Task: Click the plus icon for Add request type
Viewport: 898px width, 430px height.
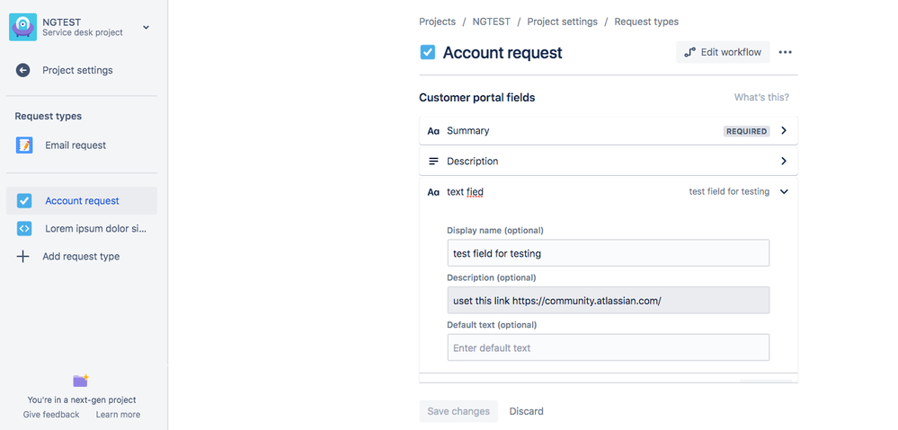Action: [x=23, y=257]
